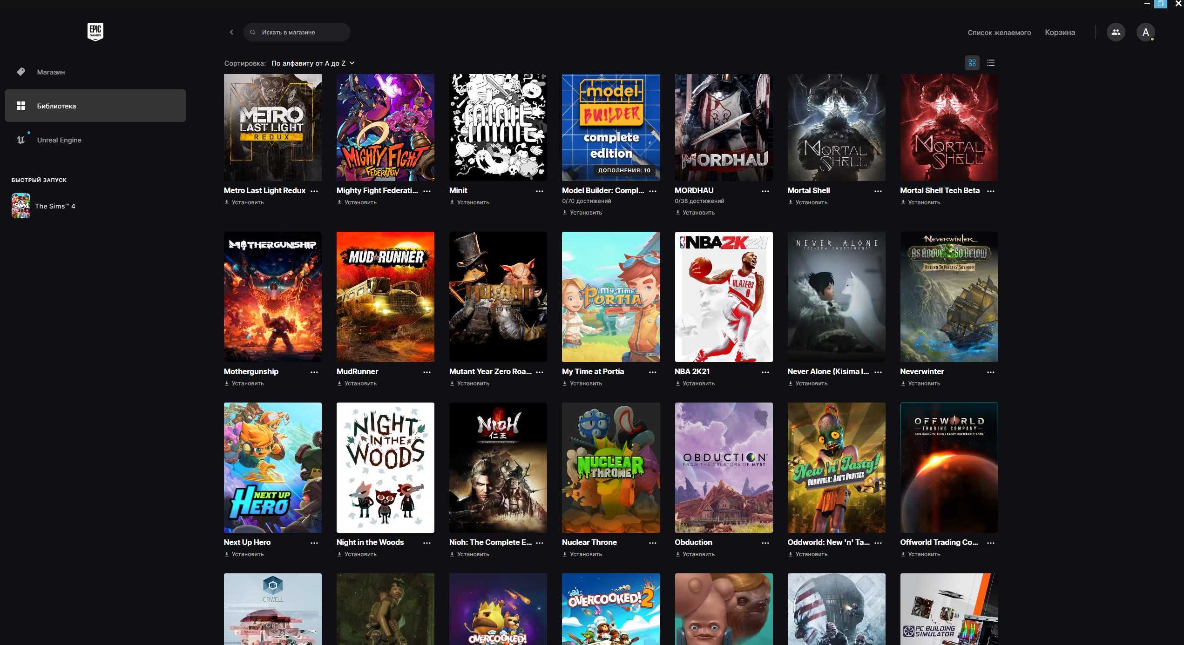The width and height of the screenshot is (1184, 645).
Task: Open options menu for Neverwinter
Action: coord(991,372)
